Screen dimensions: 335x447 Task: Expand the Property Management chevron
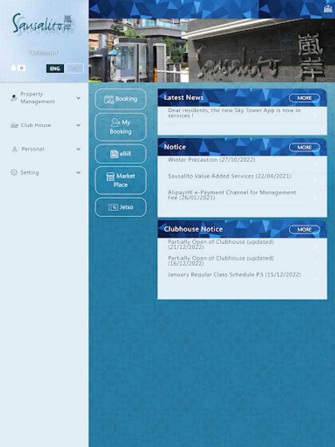(78, 98)
